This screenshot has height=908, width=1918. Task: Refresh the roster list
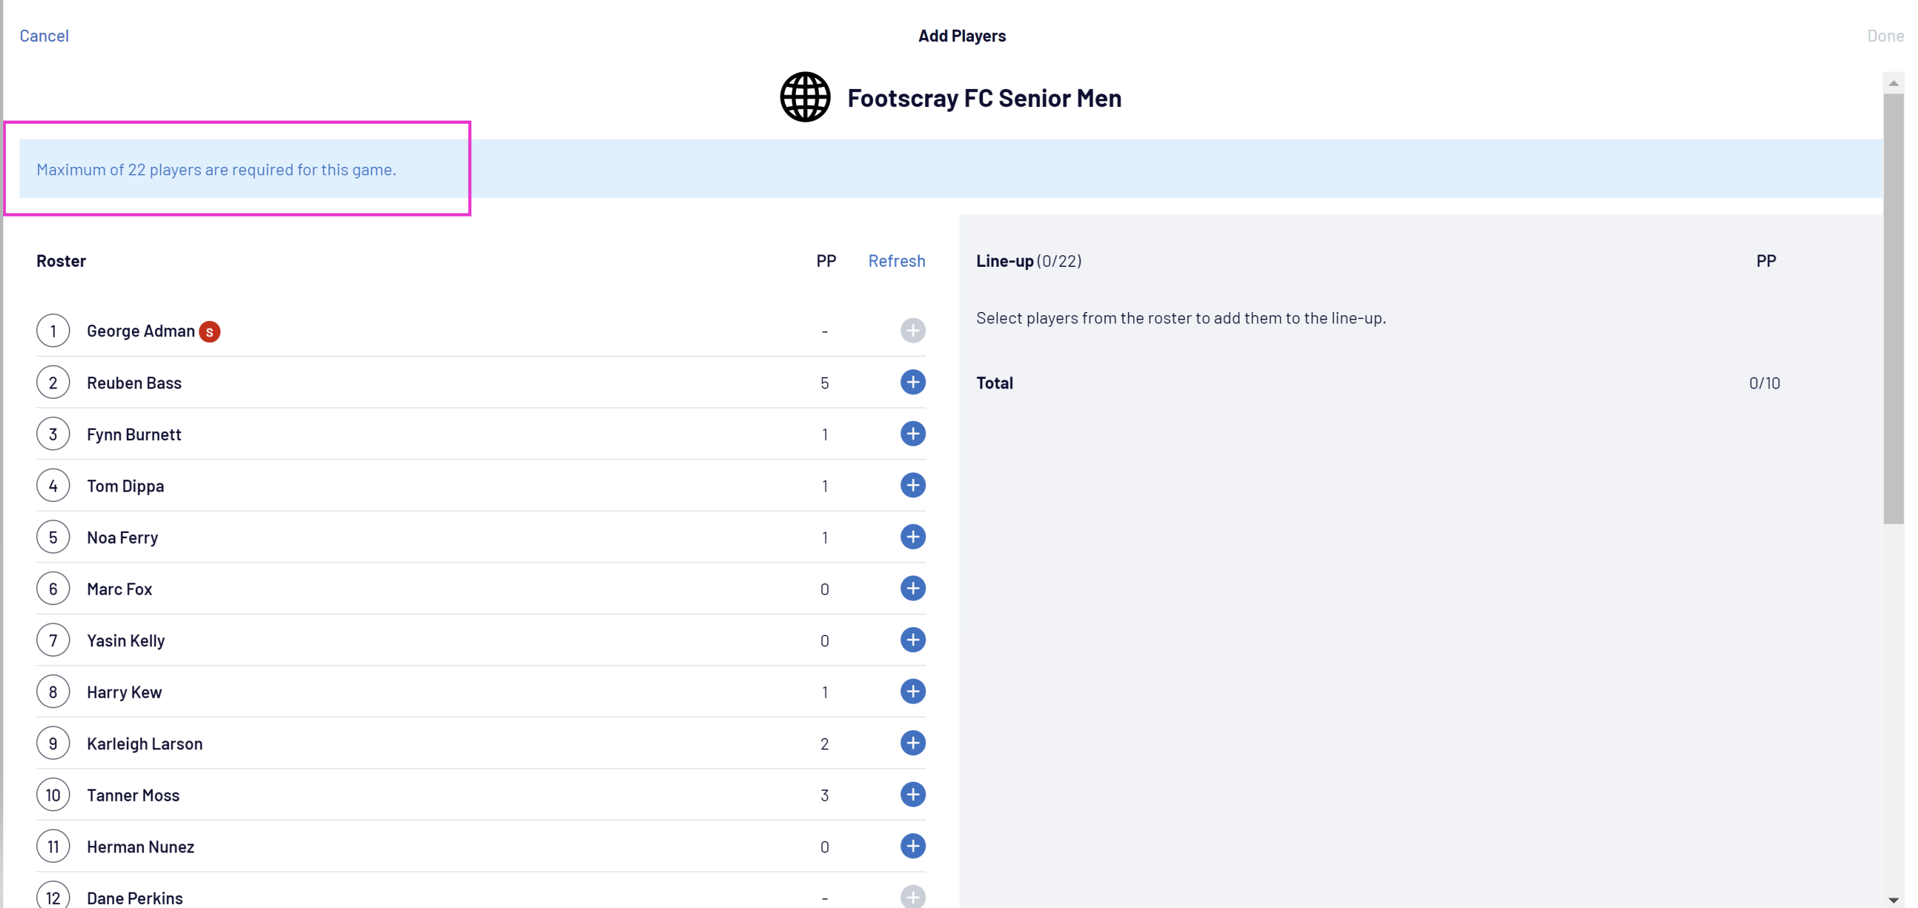click(896, 261)
